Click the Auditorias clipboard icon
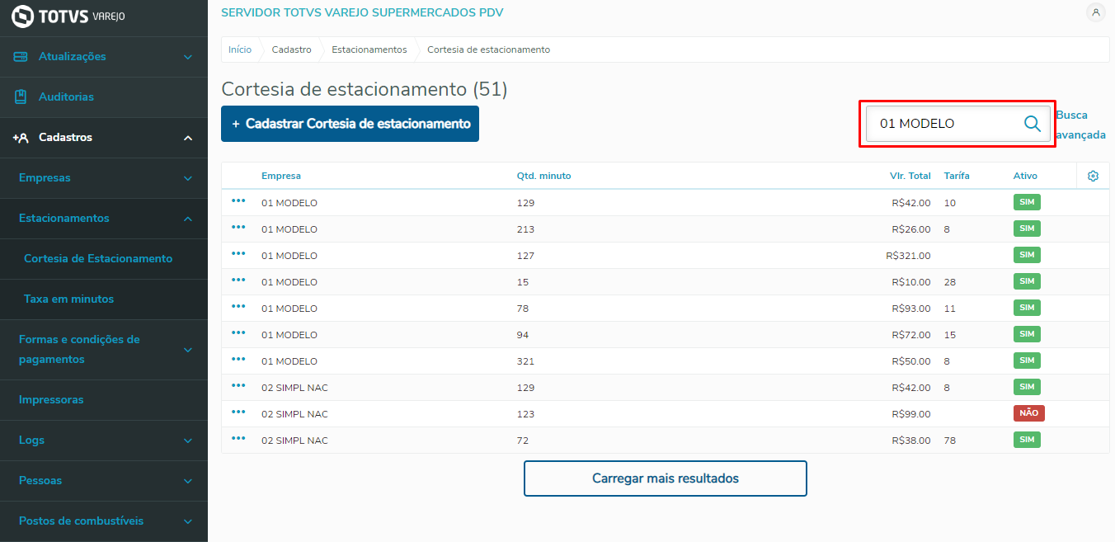 click(x=21, y=97)
